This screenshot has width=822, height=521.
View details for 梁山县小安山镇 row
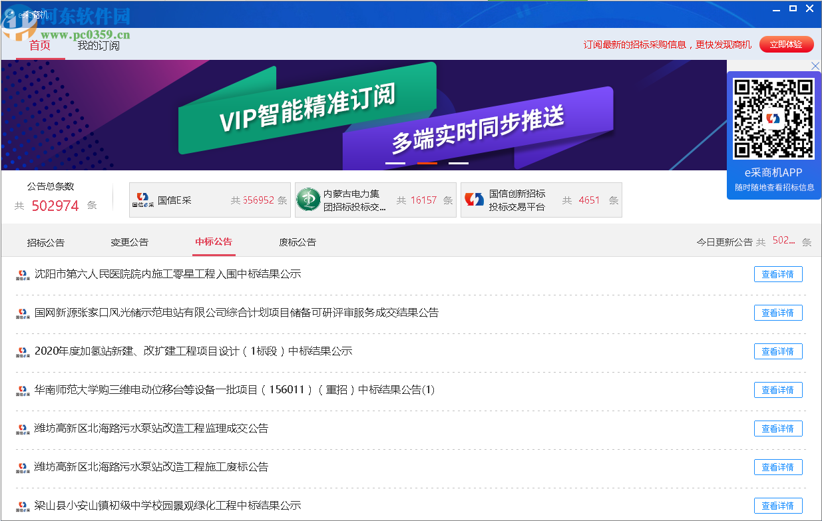(778, 506)
